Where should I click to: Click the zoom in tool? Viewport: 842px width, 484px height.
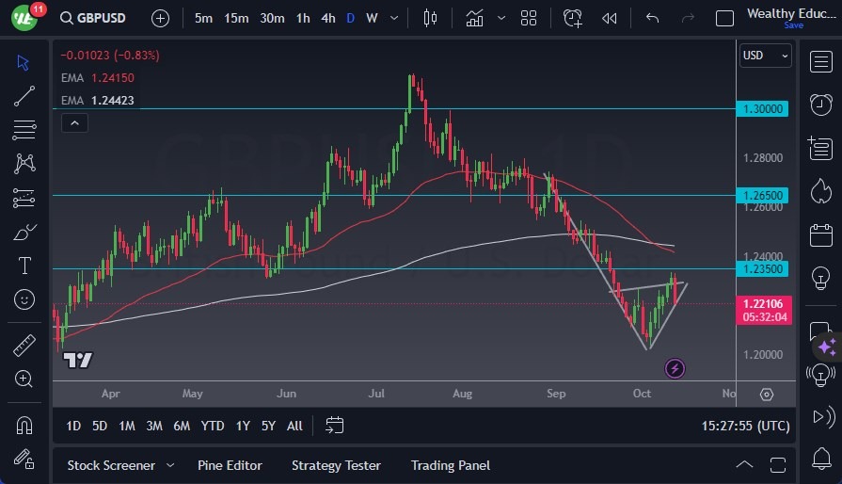click(x=25, y=379)
